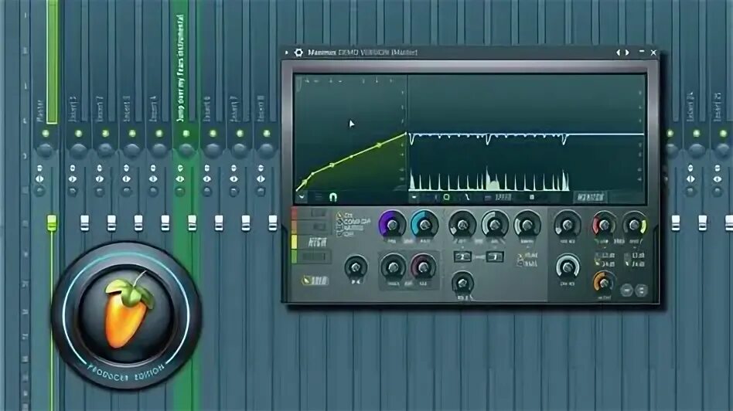This screenshot has height=411, width=733.
Task: Click the MONITOR button in Maximus
Action: coord(591,197)
